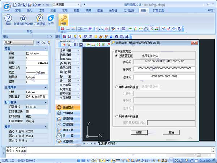Click the sun icon in layer toolbar
This screenshot has height=163, width=217.
[95, 37]
